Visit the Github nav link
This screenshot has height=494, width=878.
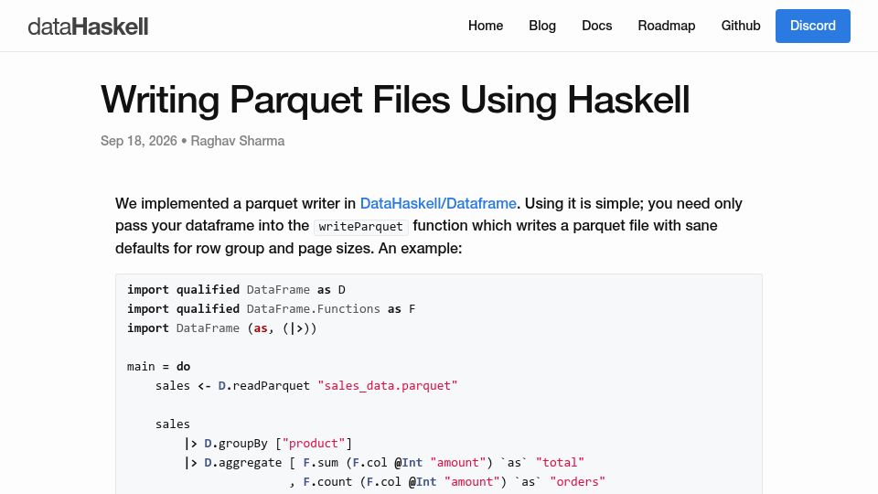tap(740, 26)
